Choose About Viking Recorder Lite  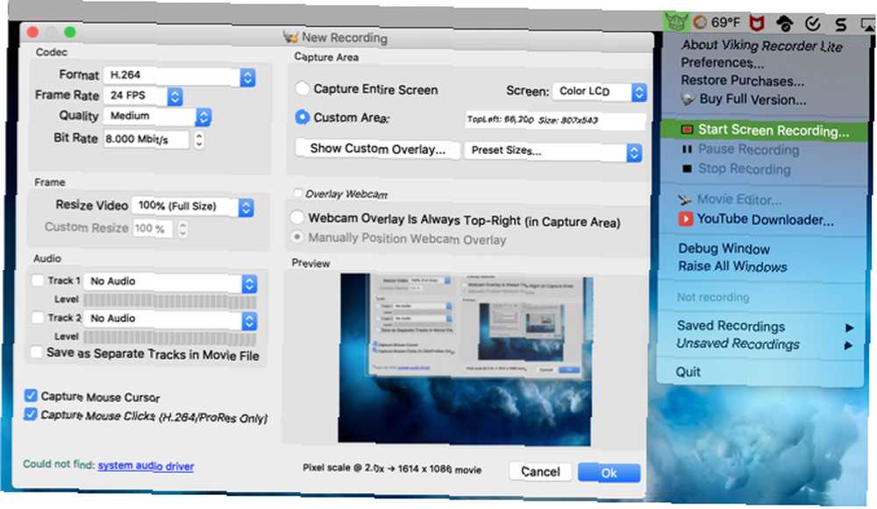[761, 46]
